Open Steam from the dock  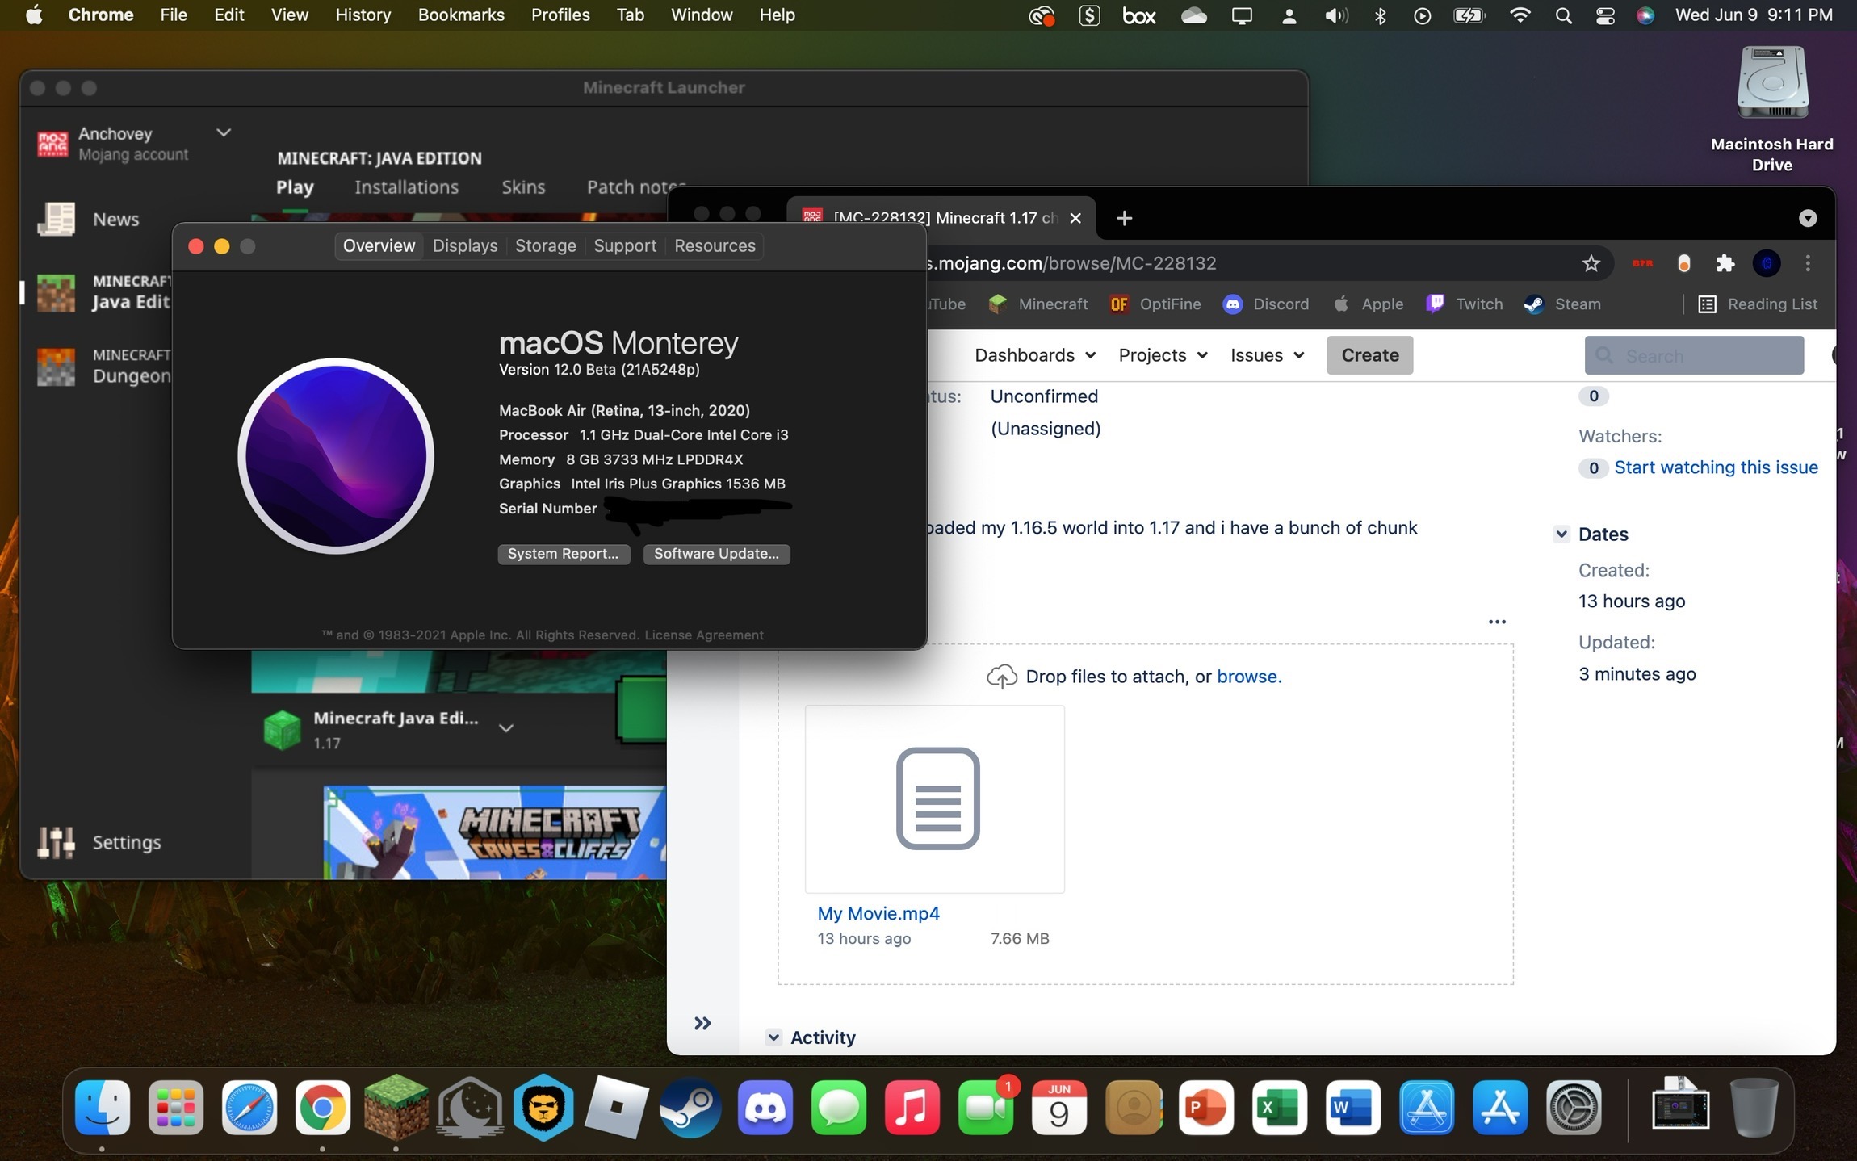pos(690,1107)
